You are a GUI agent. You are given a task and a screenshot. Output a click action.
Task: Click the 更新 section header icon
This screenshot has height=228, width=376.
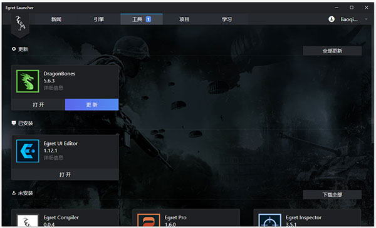14,49
